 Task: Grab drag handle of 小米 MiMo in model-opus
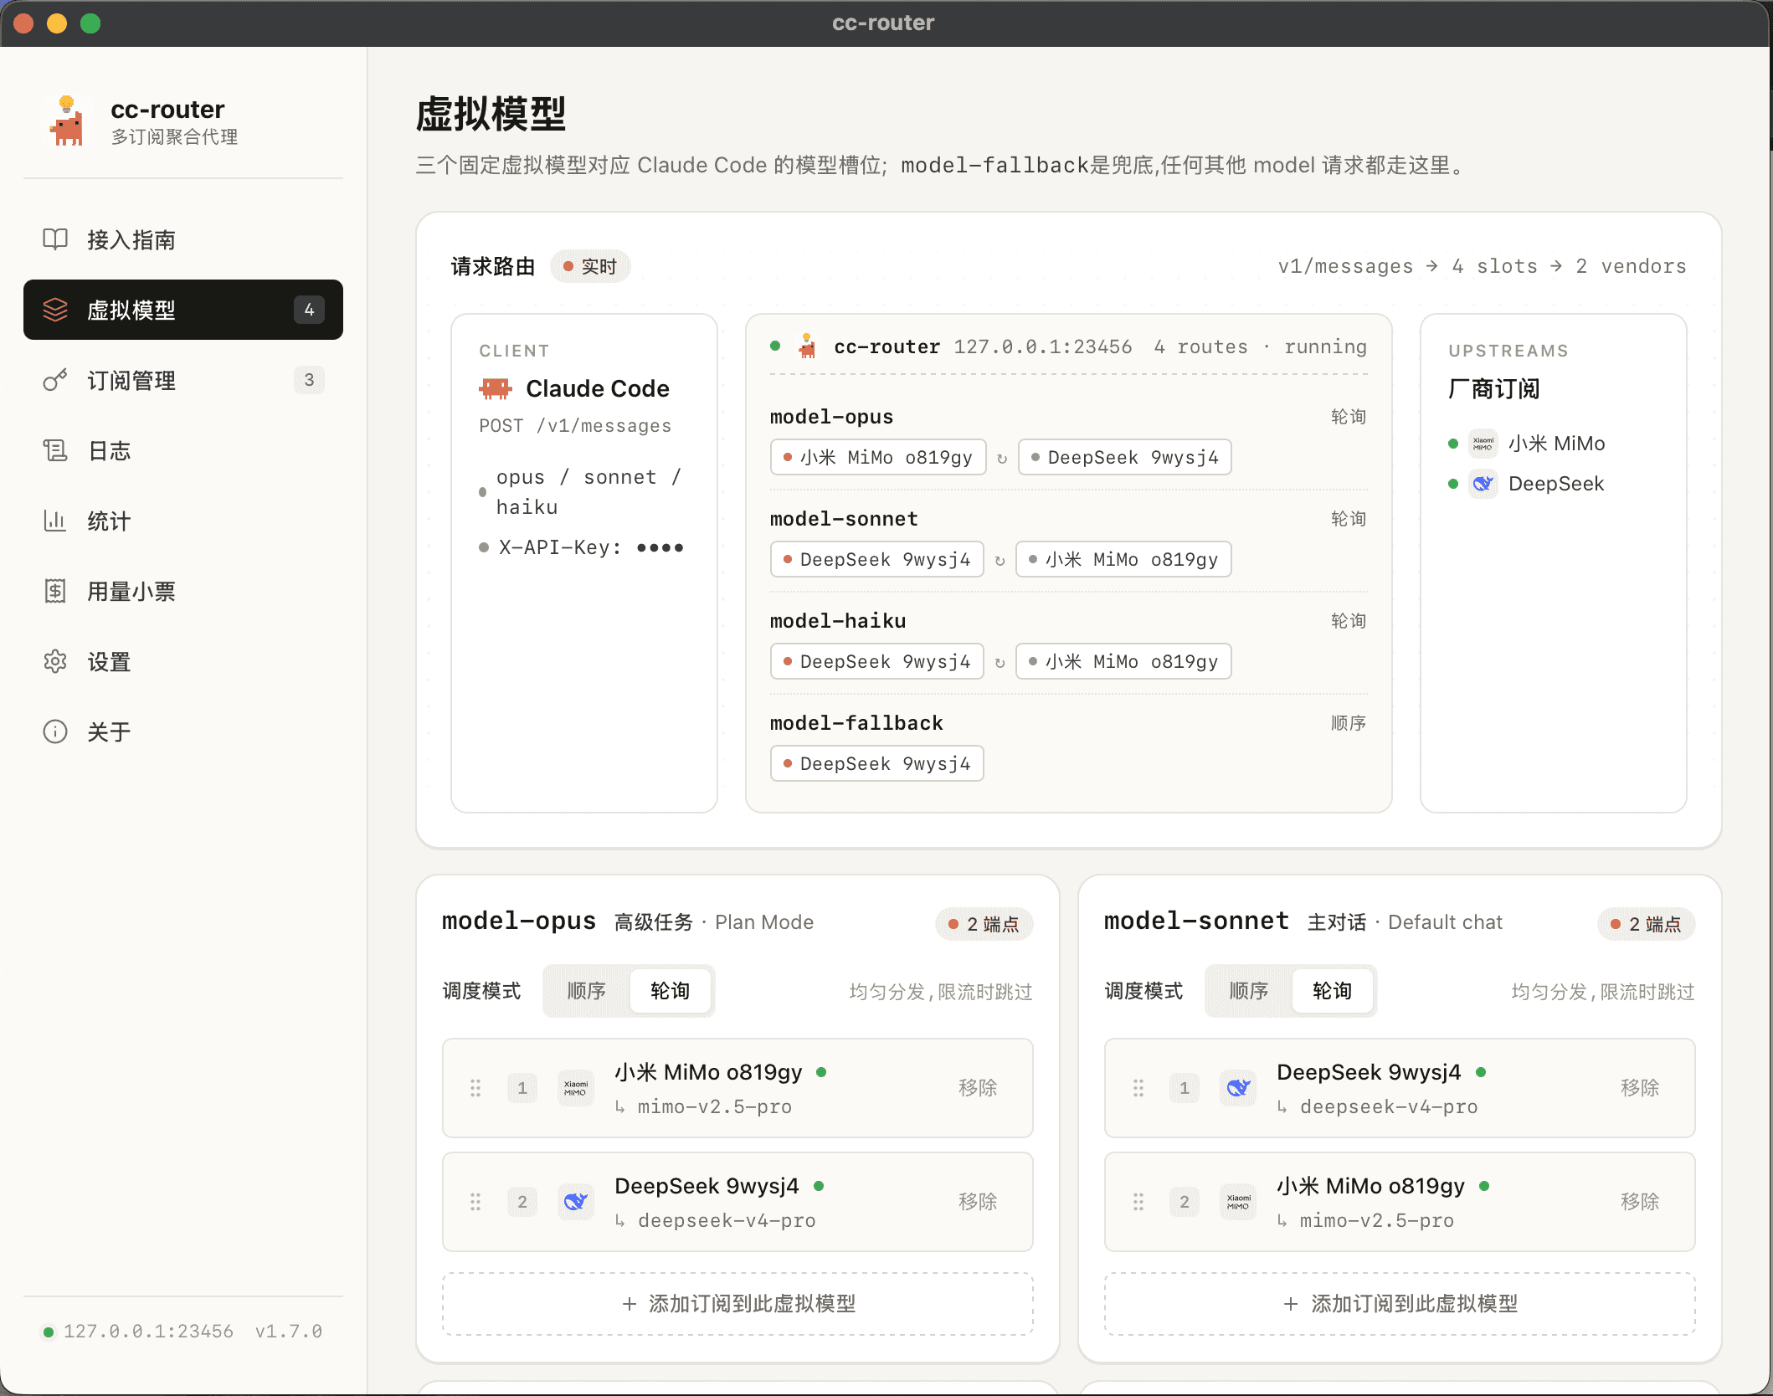click(475, 1088)
